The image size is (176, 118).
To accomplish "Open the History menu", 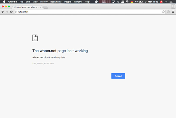I will coord(44,2).
